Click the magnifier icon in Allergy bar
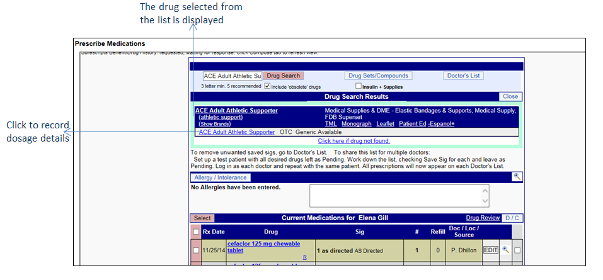The width and height of the screenshot is (603, 280). tap(517, 177)
